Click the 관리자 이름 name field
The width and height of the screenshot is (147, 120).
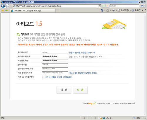coord(55,65)
